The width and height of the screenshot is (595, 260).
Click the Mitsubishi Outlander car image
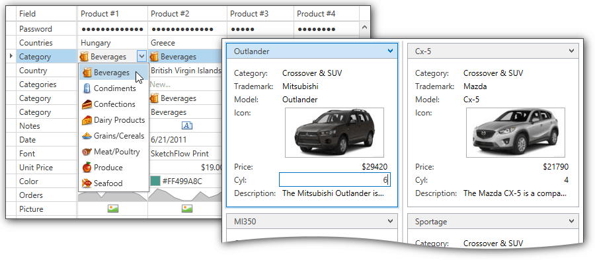click(335, 132)
